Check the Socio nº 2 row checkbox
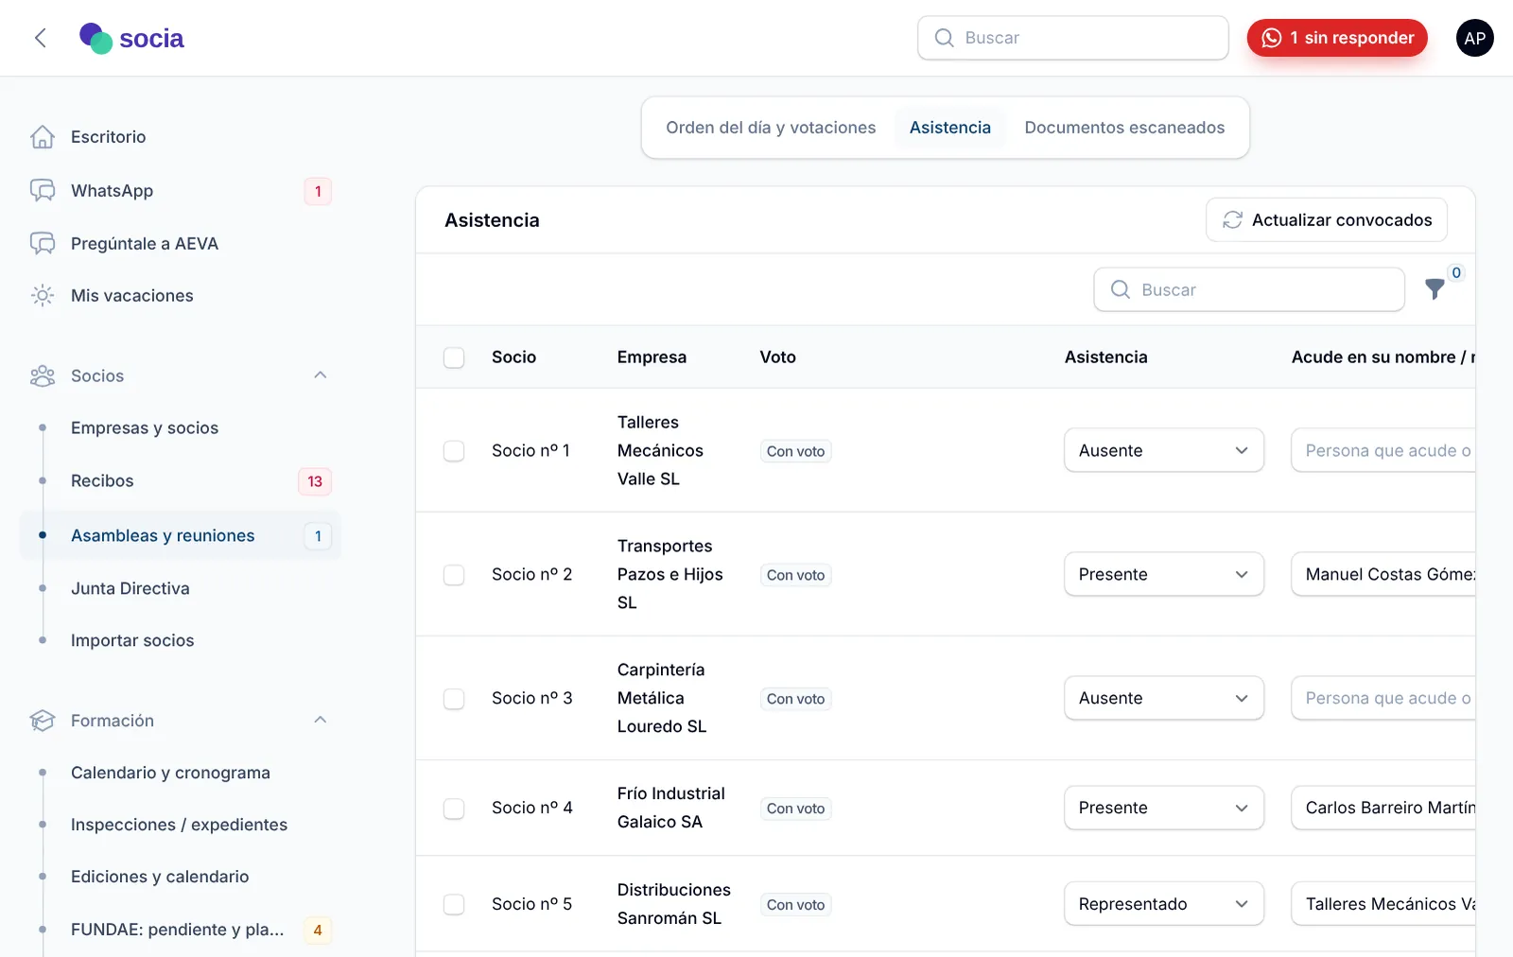The height and width of the screenshot is (957, 1513). point(454,575)
